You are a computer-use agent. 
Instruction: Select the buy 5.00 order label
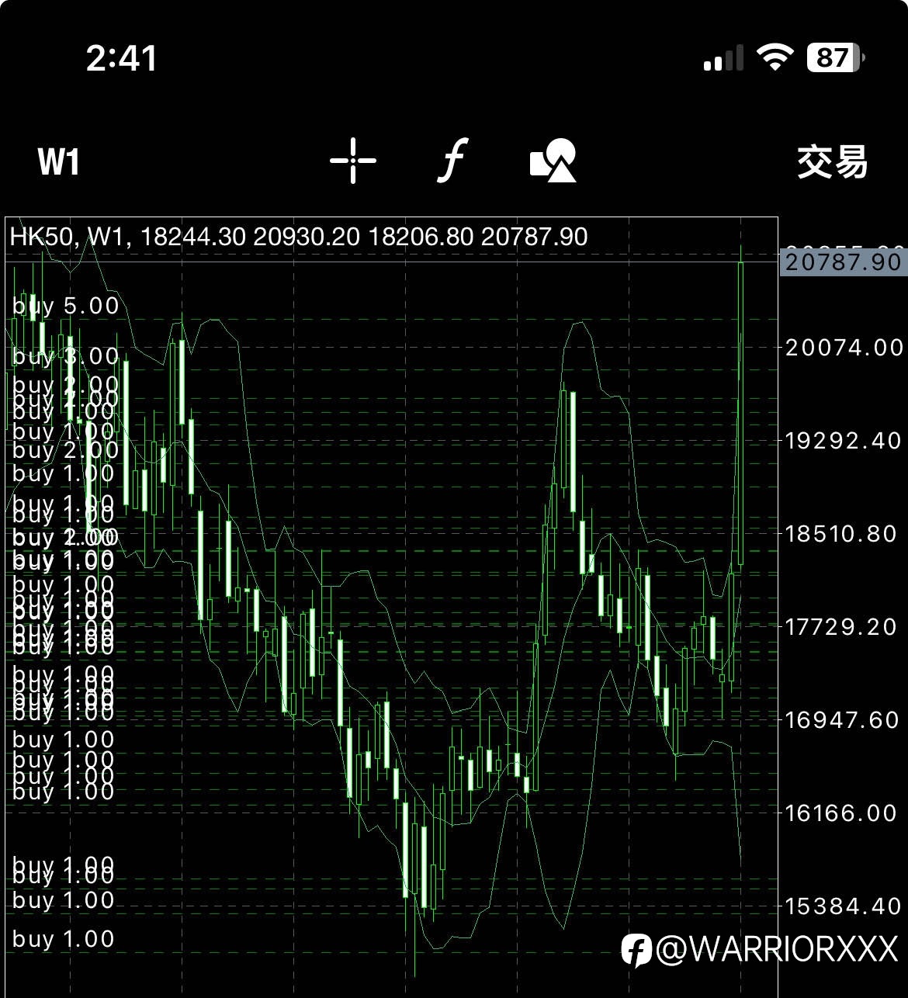click(66, 306)
